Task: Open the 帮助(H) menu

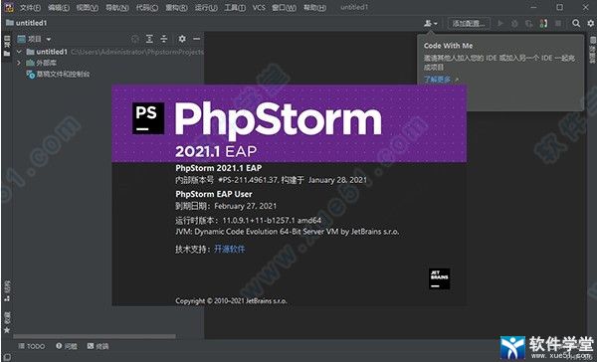Action: coord(314,8)
